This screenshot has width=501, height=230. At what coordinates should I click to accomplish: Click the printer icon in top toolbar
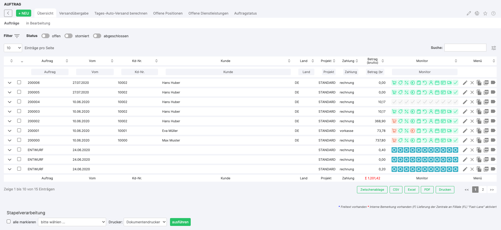pos(477,13)
